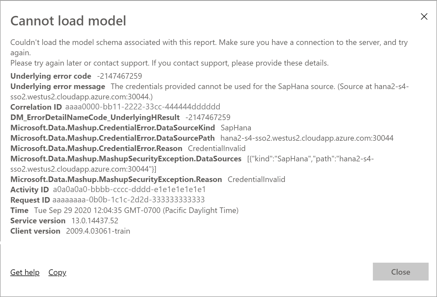Click the DataSourcePath host address value

point(307,138)
